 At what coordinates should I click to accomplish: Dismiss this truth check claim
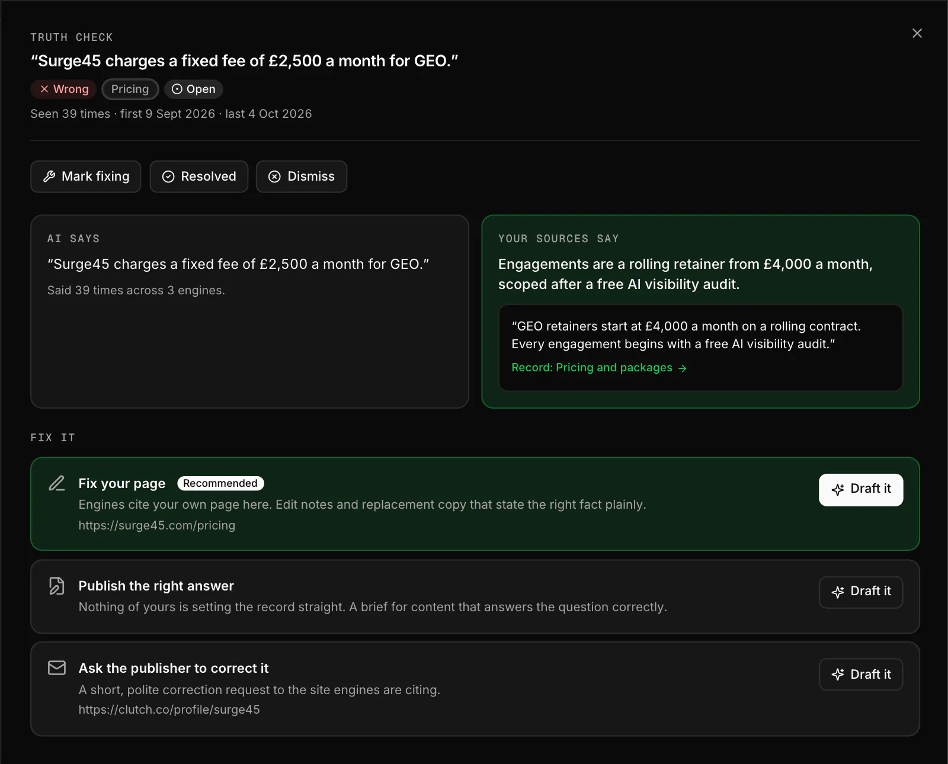[302, 176]
